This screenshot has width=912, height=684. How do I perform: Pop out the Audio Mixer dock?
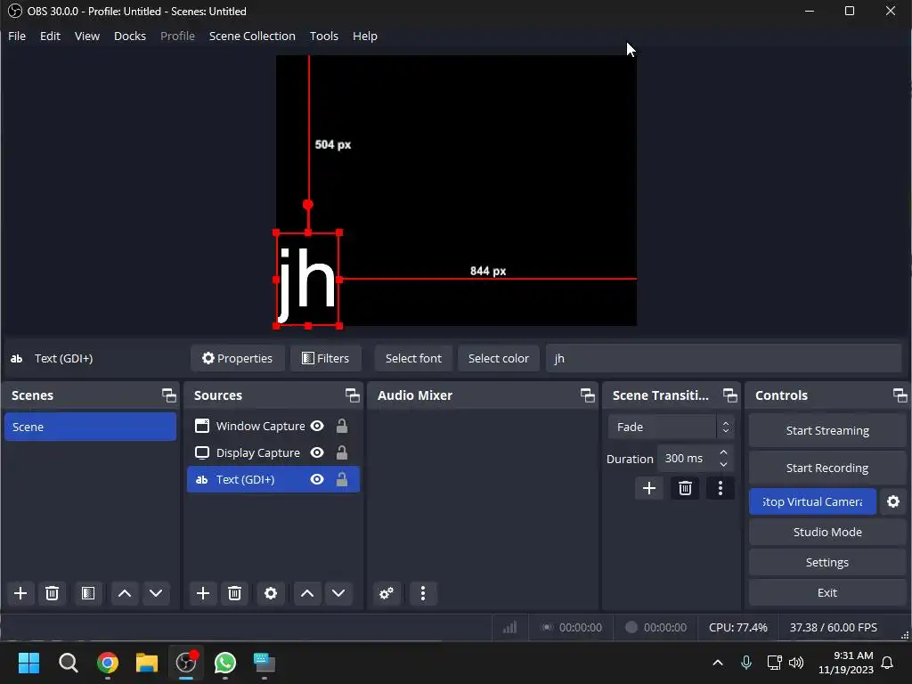click(588, 395)
